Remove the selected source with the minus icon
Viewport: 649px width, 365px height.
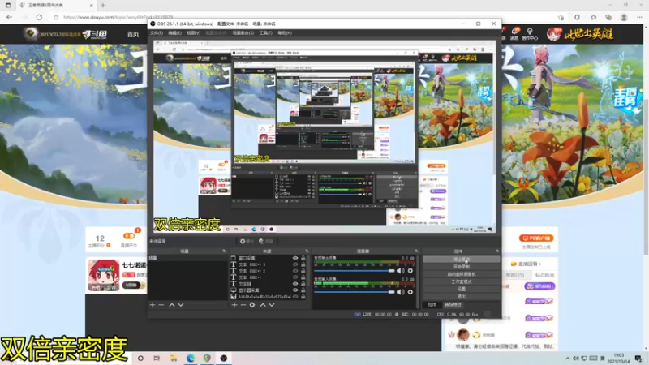tap(243, 305)
